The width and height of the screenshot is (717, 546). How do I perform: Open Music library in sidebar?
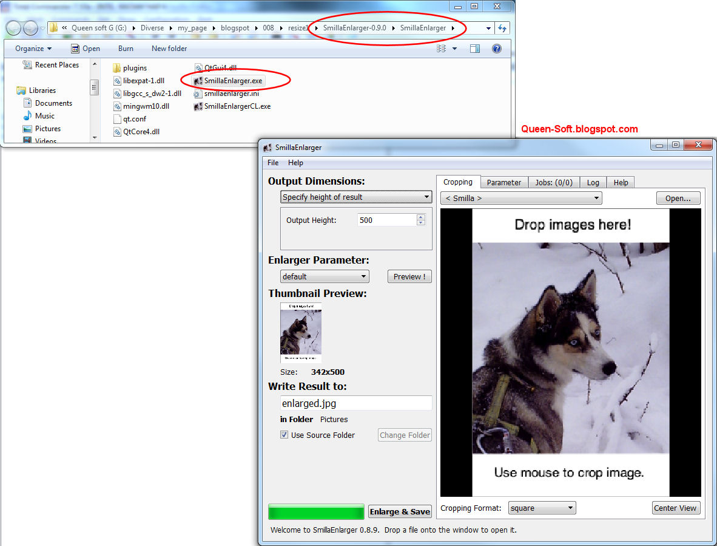click(39, 116)
